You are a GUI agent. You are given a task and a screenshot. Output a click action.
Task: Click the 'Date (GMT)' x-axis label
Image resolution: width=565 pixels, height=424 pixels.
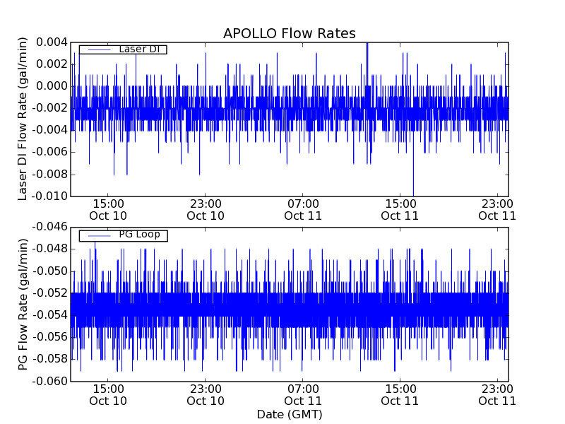pyautogui.click(x=289, y=414)
